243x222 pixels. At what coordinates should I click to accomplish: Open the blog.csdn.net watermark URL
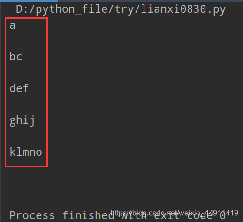(175, 213)
